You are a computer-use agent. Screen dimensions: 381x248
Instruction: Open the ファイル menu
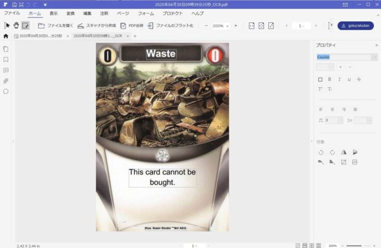12,13
